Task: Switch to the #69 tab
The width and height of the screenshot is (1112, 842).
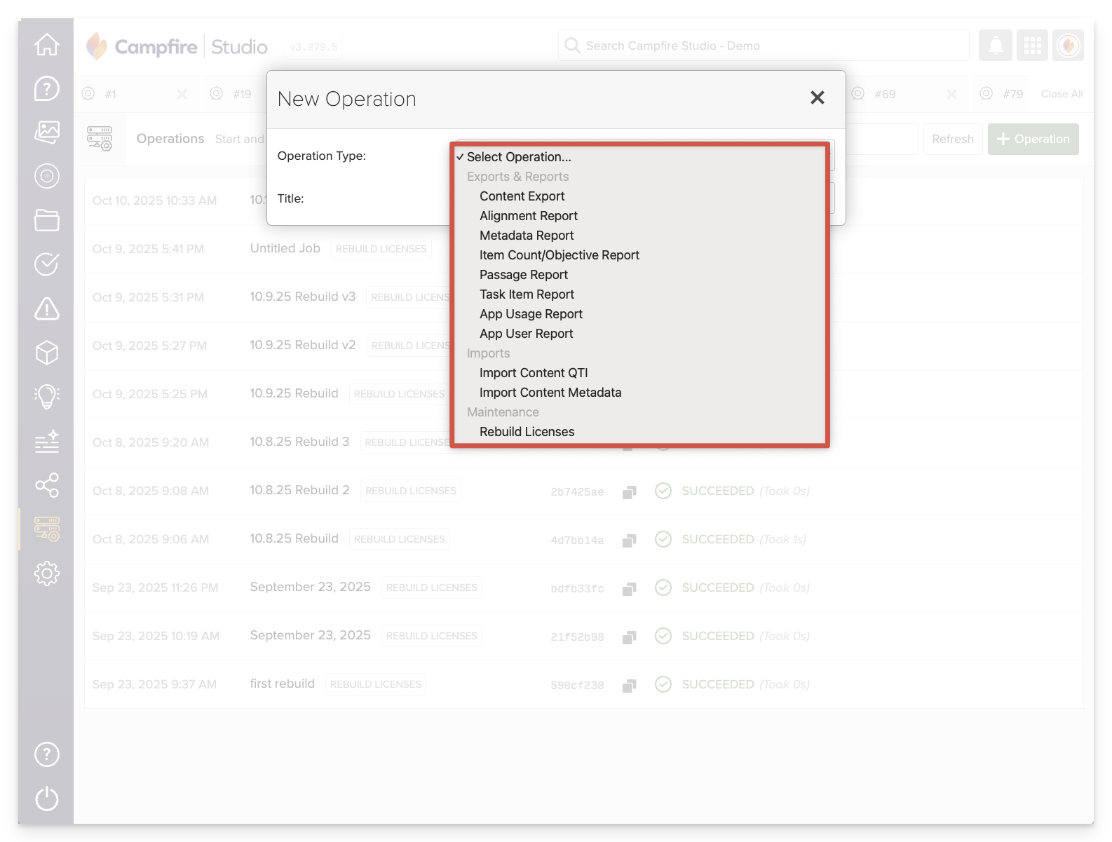Action: point(885,94)
